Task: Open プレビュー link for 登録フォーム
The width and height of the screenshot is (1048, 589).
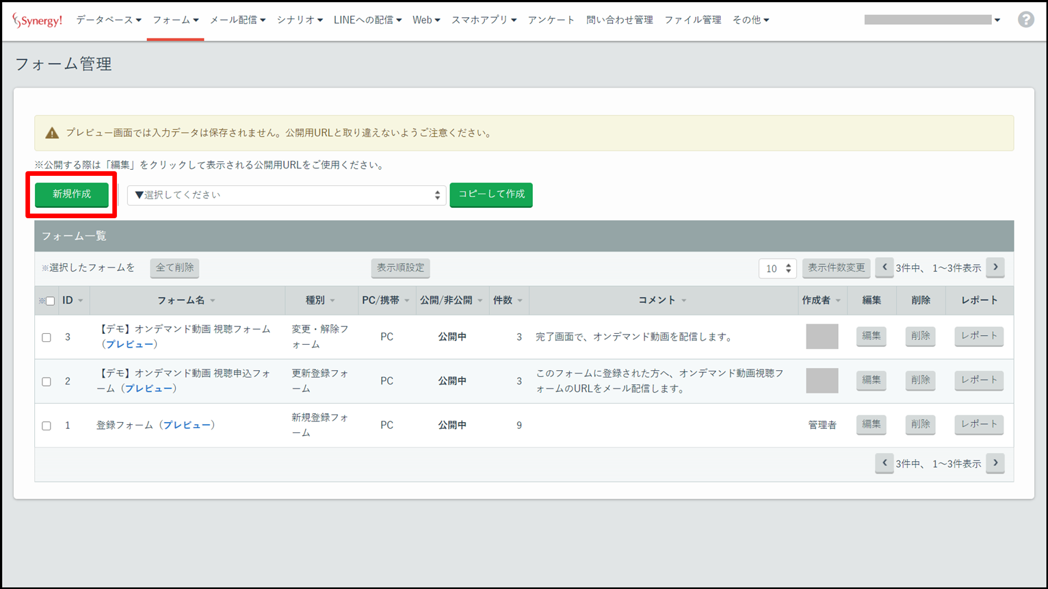Action: tap(187, 425)
